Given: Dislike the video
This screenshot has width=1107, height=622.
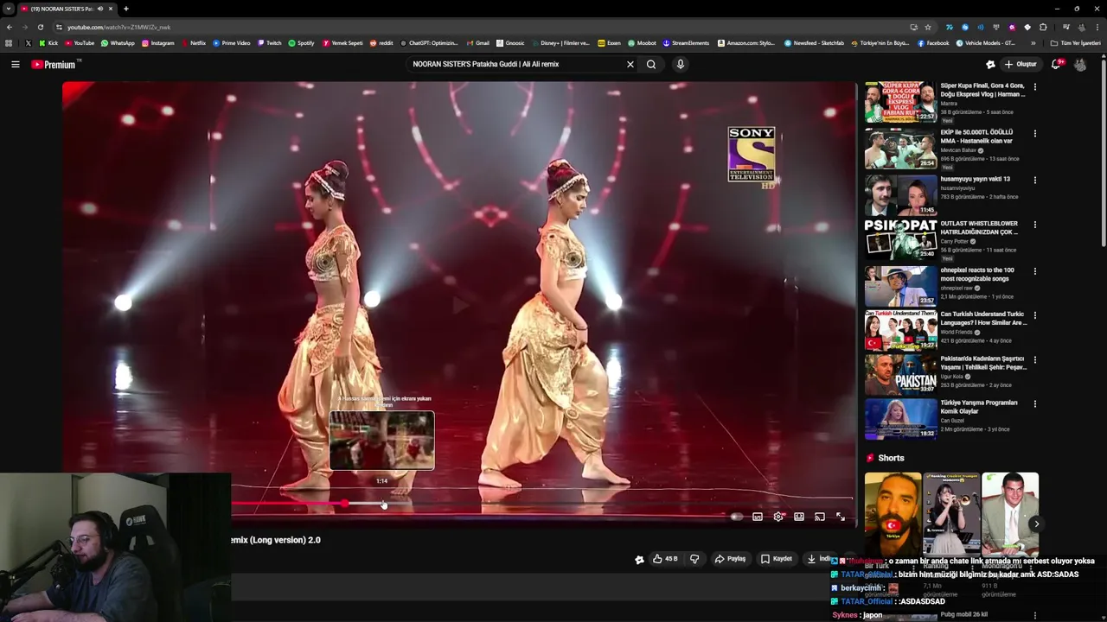Looking at the screenshot, I should pyautogui.click(x=694, y=559).
